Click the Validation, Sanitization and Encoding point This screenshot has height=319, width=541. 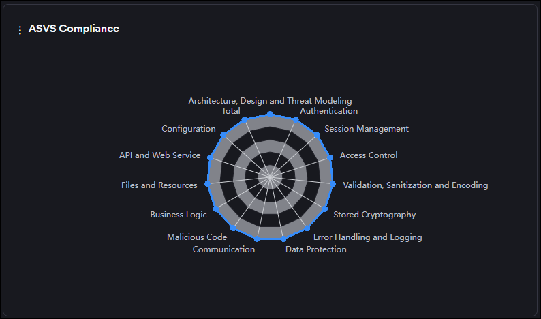pos(333,184)
